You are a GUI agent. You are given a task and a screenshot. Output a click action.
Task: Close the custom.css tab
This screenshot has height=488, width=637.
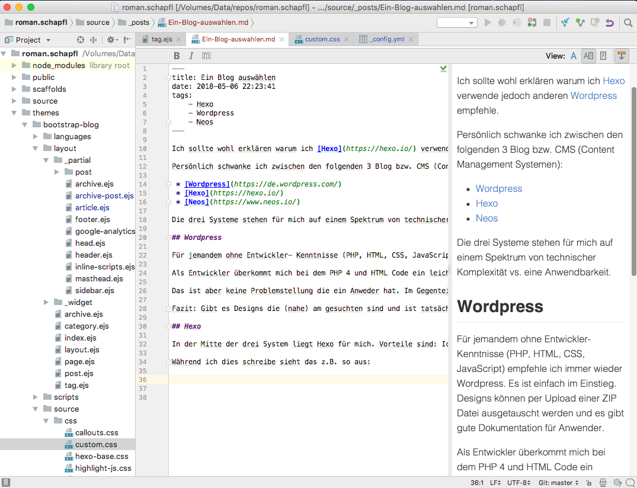pyautogui.click(x=346, y=39)
